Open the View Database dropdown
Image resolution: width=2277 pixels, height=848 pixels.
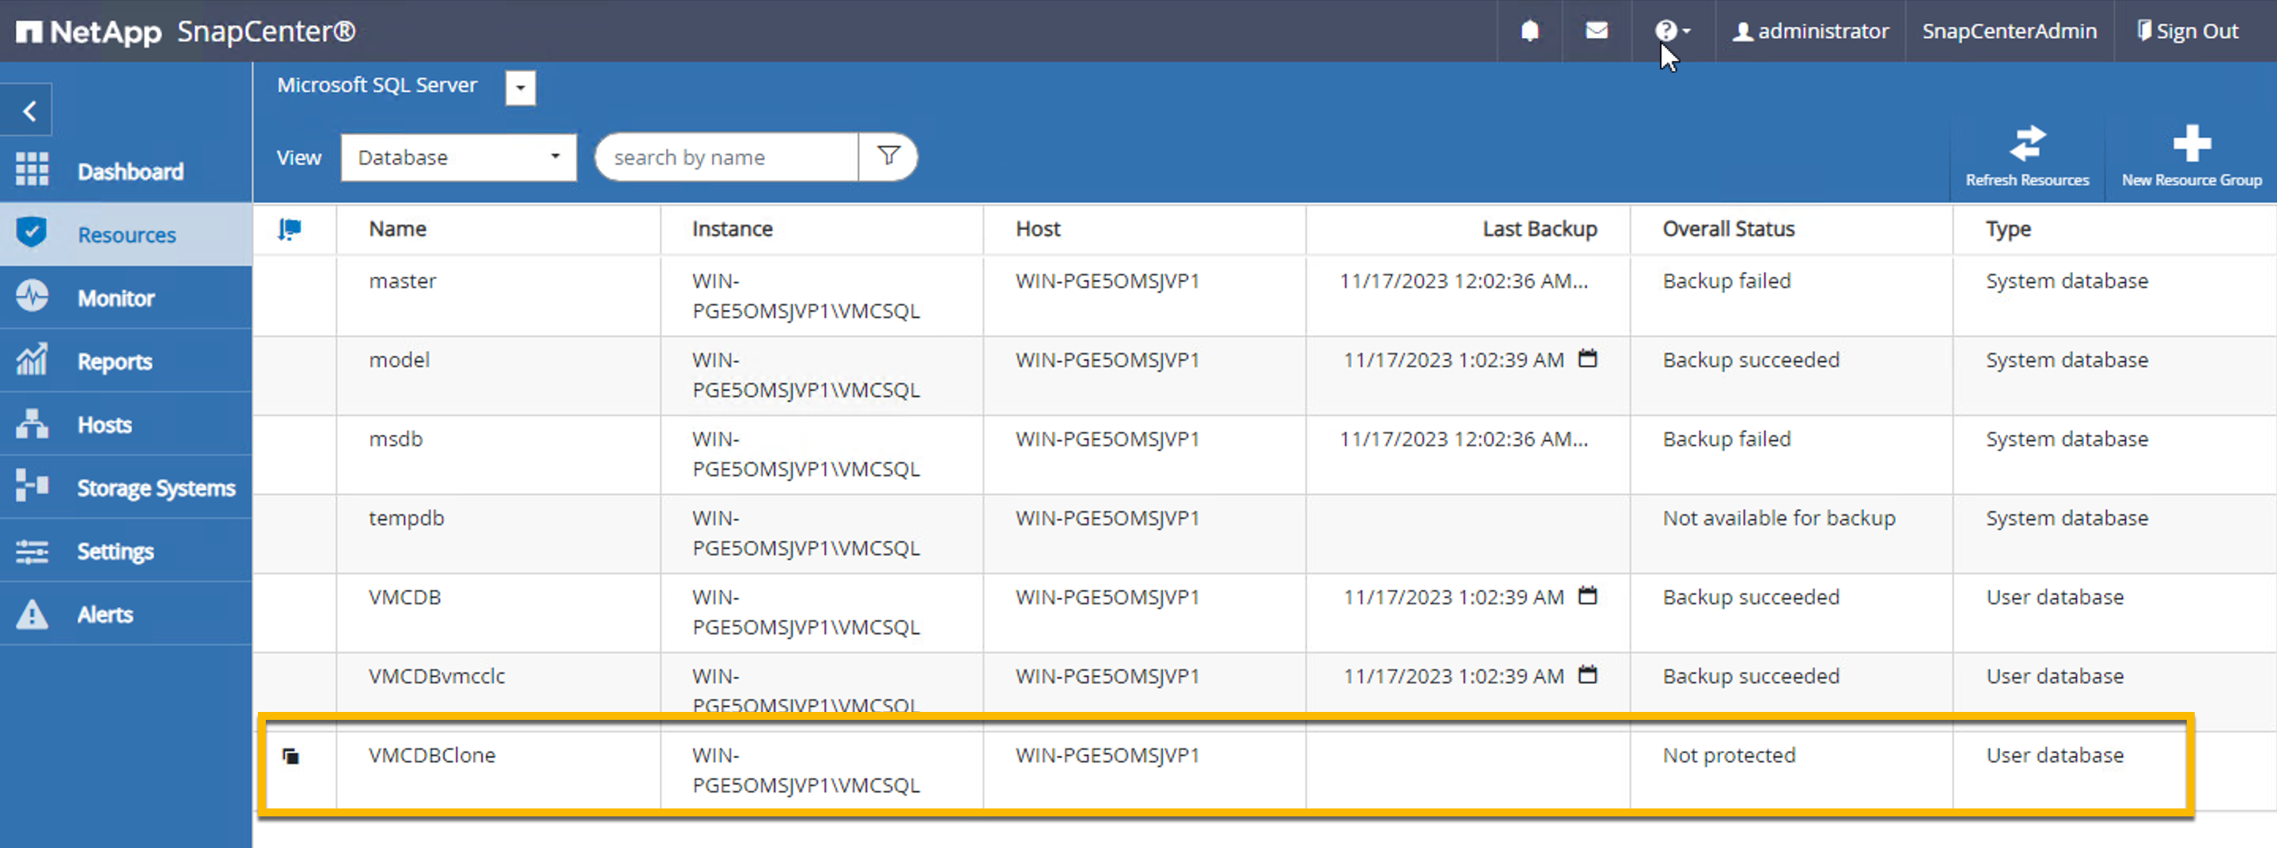(459, 157)
